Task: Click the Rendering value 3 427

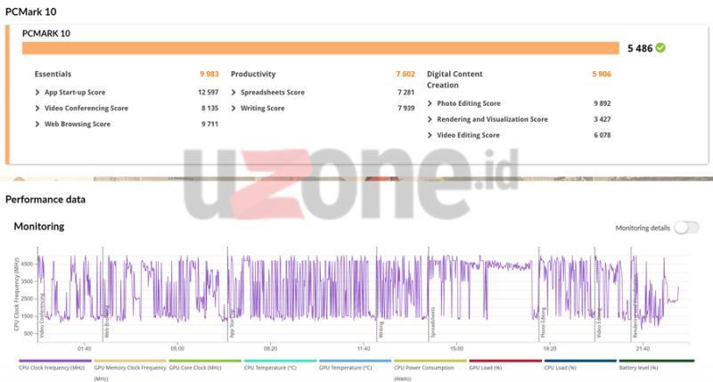Action: 602,119
